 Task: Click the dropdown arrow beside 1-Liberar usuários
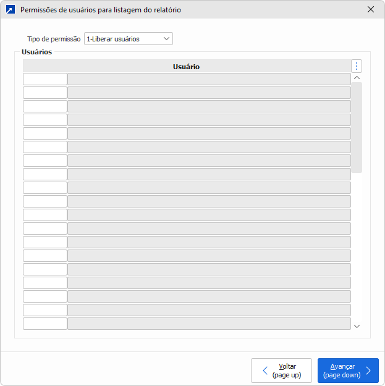point(166,39)
